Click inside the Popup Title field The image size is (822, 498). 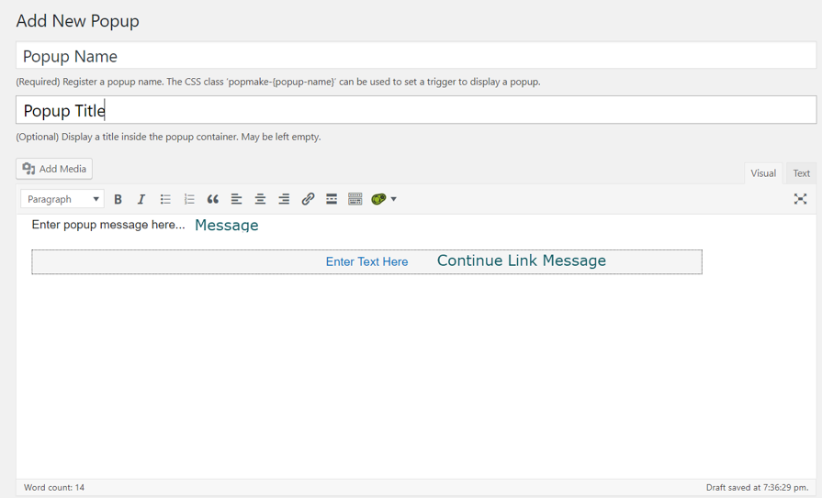pos(415,111)
